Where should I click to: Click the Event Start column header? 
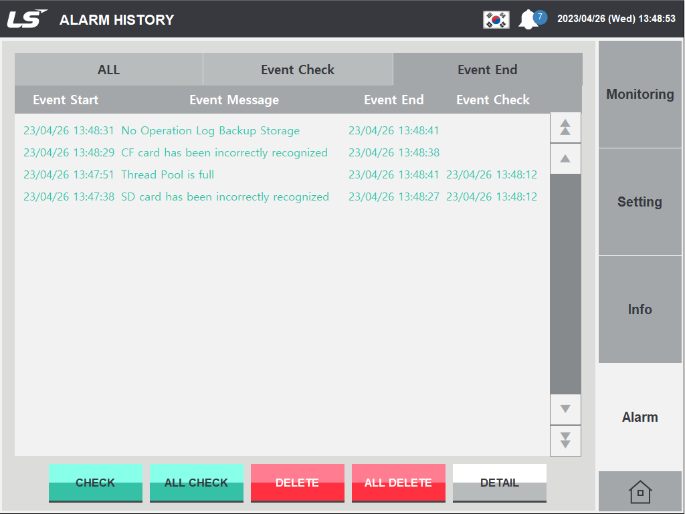point(66,100)
